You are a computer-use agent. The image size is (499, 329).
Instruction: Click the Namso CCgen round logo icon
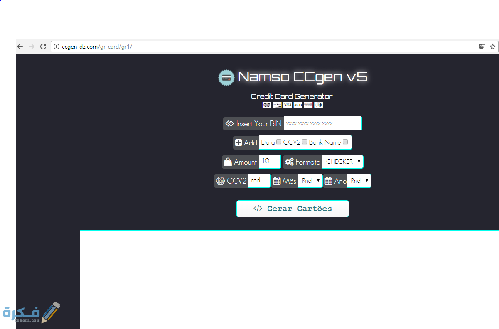(226, 77)
